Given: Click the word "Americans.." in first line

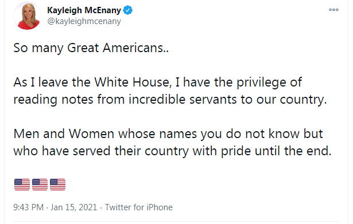Looking at the screenshot, I should pyautogui.click(x=136, y=48).
